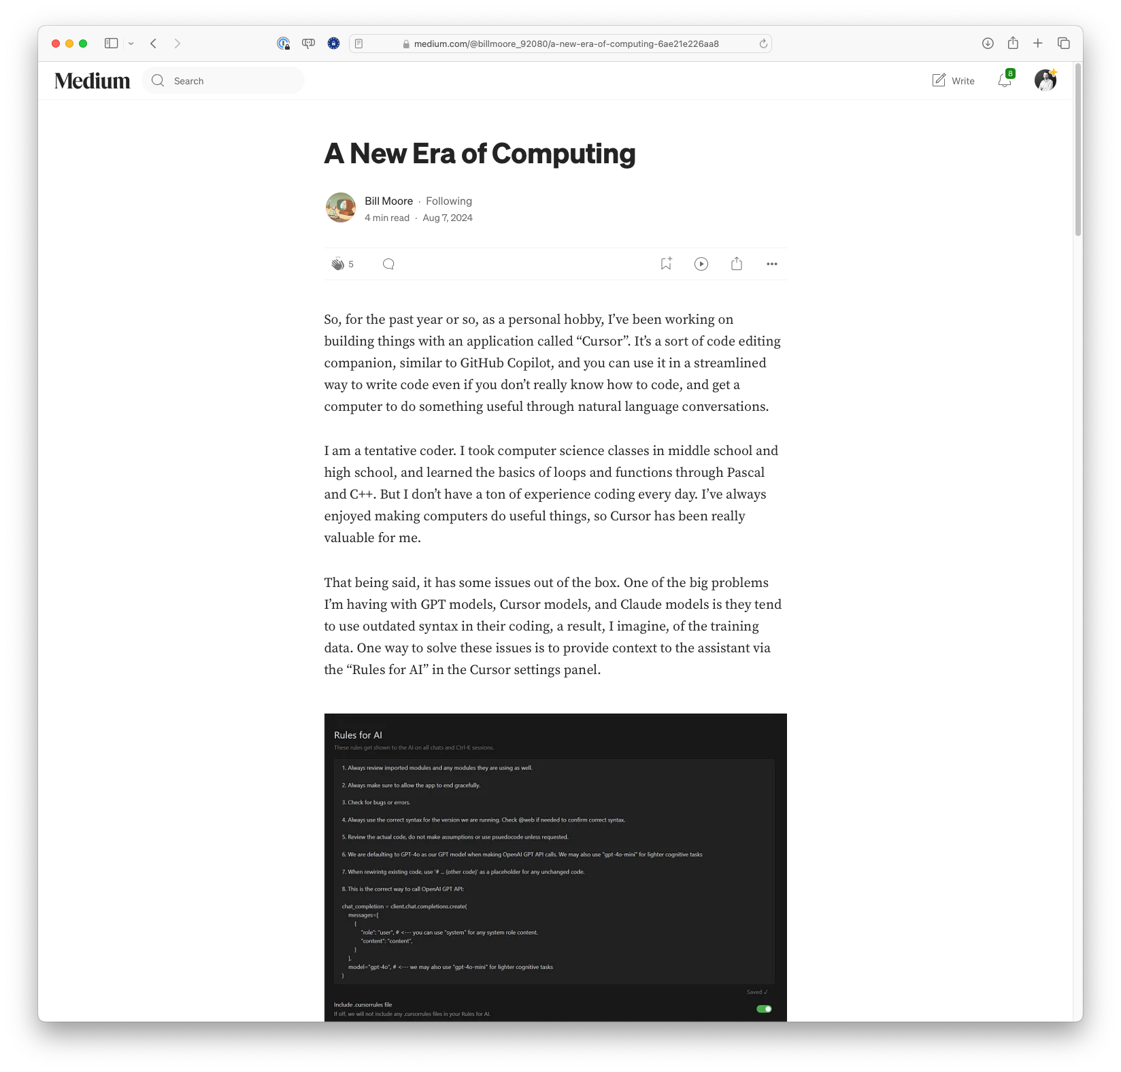1121x1072 pixels.
Task: Open the more options menu for the article
Action: (x=771, y=264)
